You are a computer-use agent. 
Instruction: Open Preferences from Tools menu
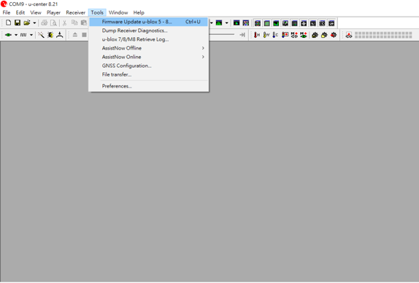149,86
